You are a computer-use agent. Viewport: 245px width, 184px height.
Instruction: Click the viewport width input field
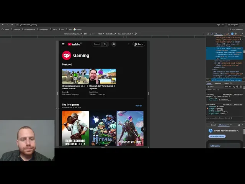tap(85, 34)
